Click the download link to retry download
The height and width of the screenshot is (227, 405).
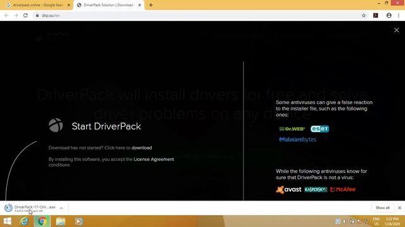(x=142, y=148)
